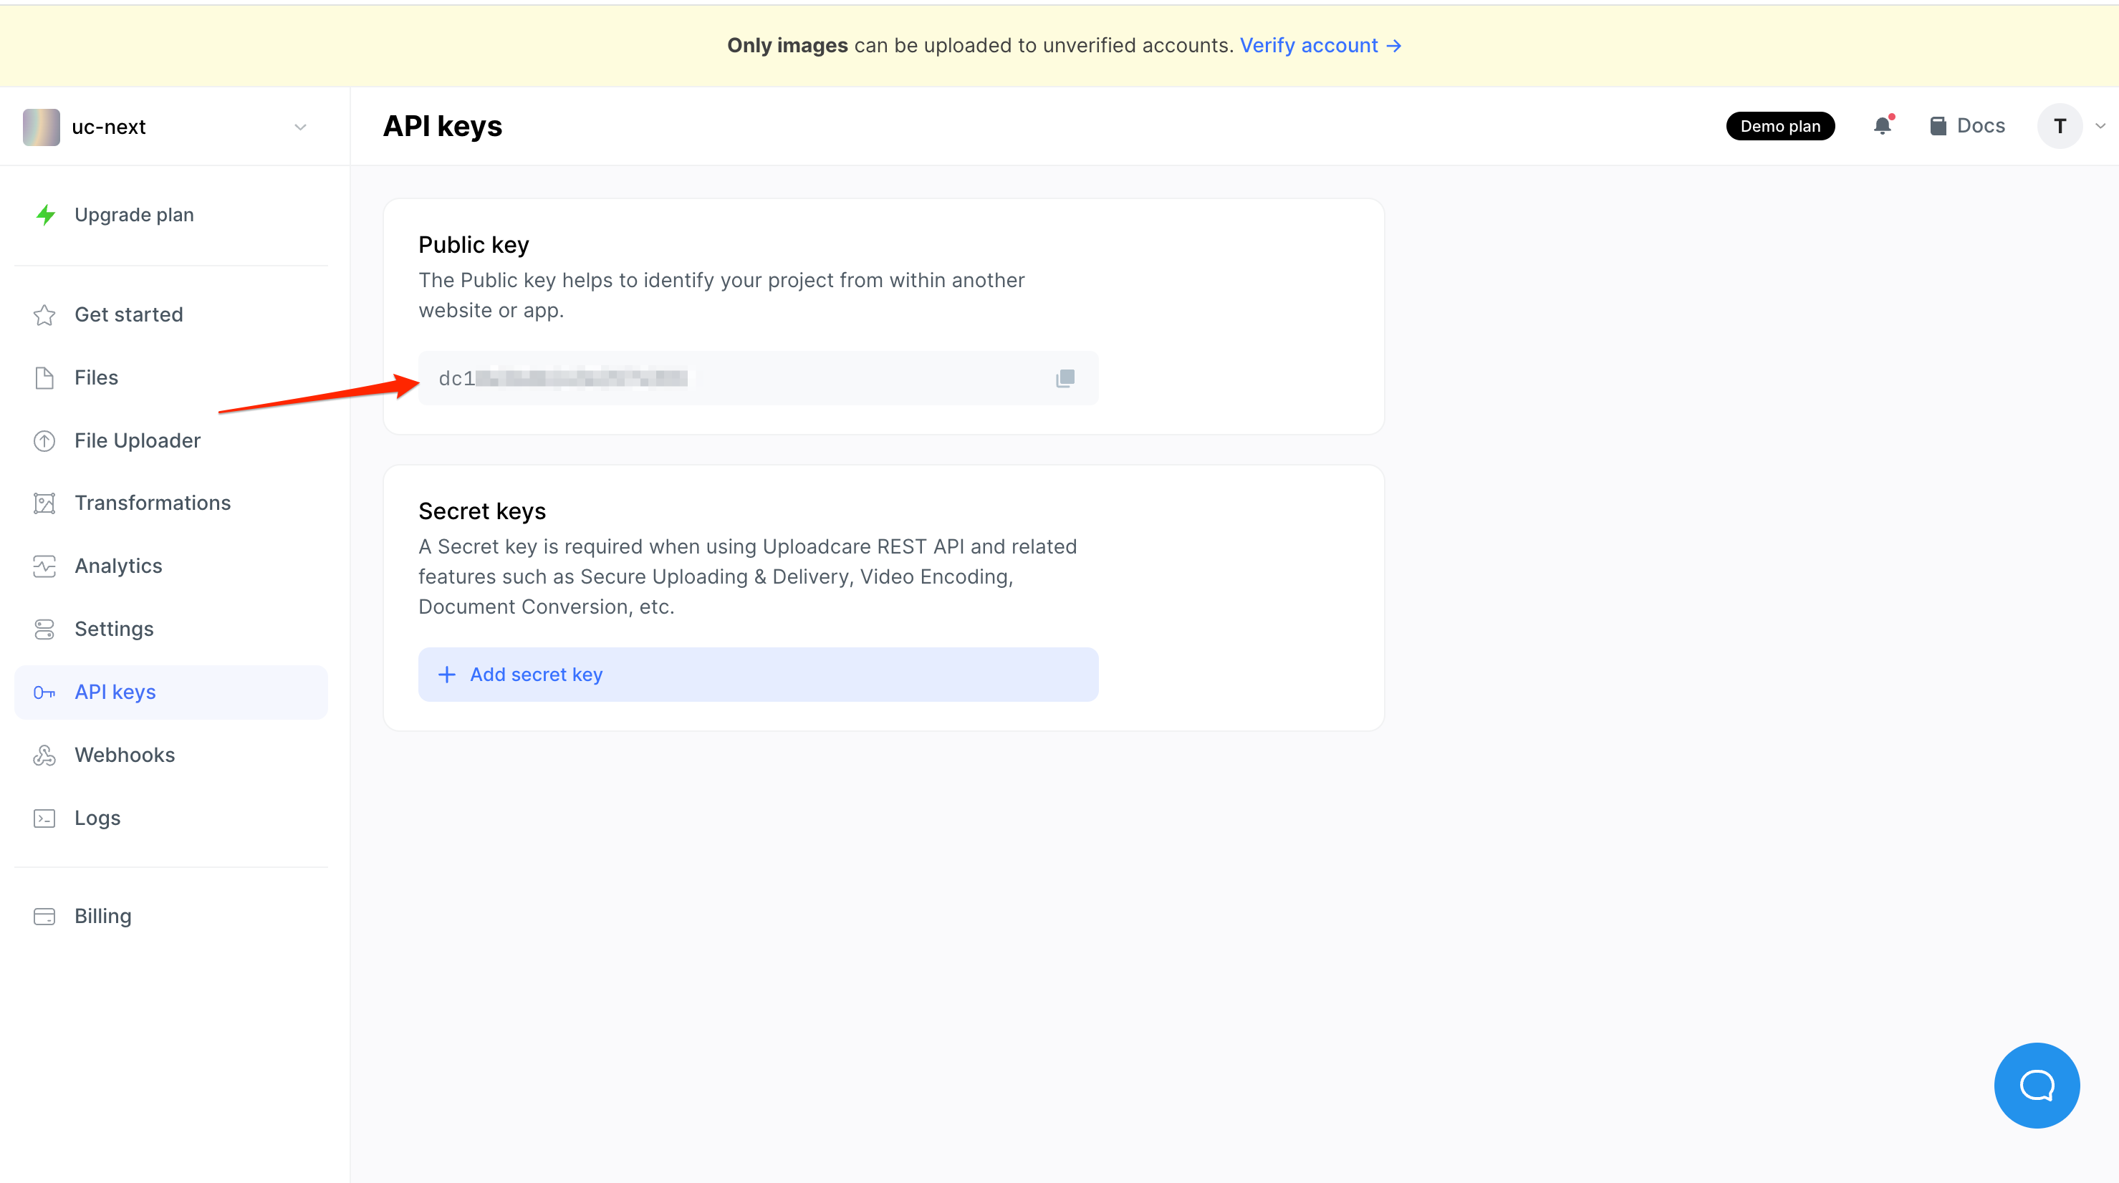Click Add secret key button
2119x1183 pixels.
(x=755, y=674)
